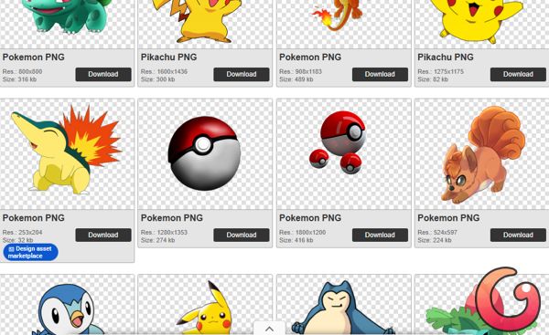Select the 'Res.: 253x204' text
The width and height of the screenshot is (549, 335).
[x=22, y=232]
